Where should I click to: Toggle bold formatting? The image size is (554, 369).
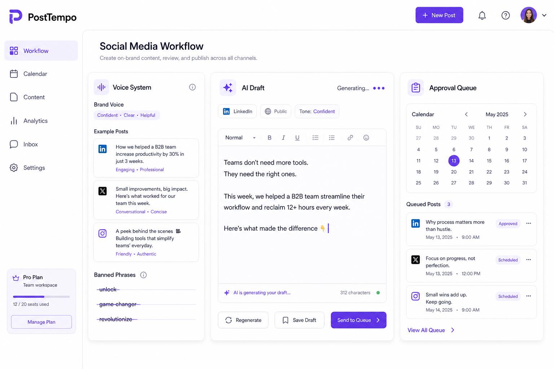(269, 138)
